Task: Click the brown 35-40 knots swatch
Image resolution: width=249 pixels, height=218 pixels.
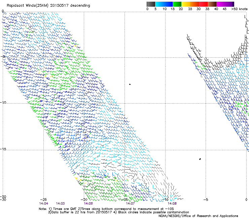Action: click(212, 4)
